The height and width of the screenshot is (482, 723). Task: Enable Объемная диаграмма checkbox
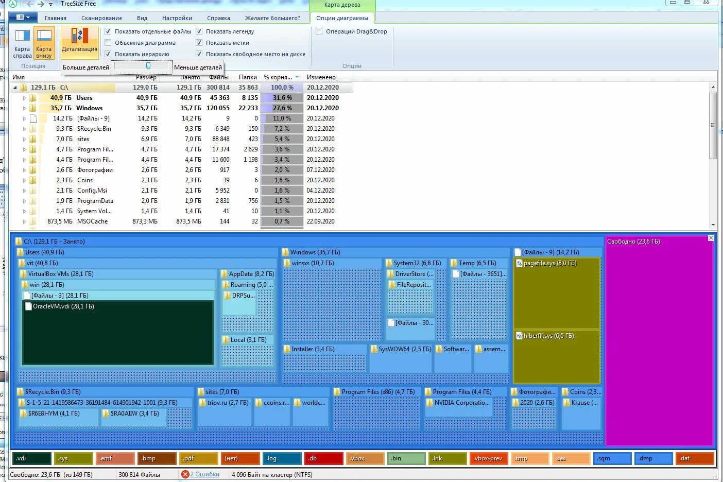coord(108,43)
